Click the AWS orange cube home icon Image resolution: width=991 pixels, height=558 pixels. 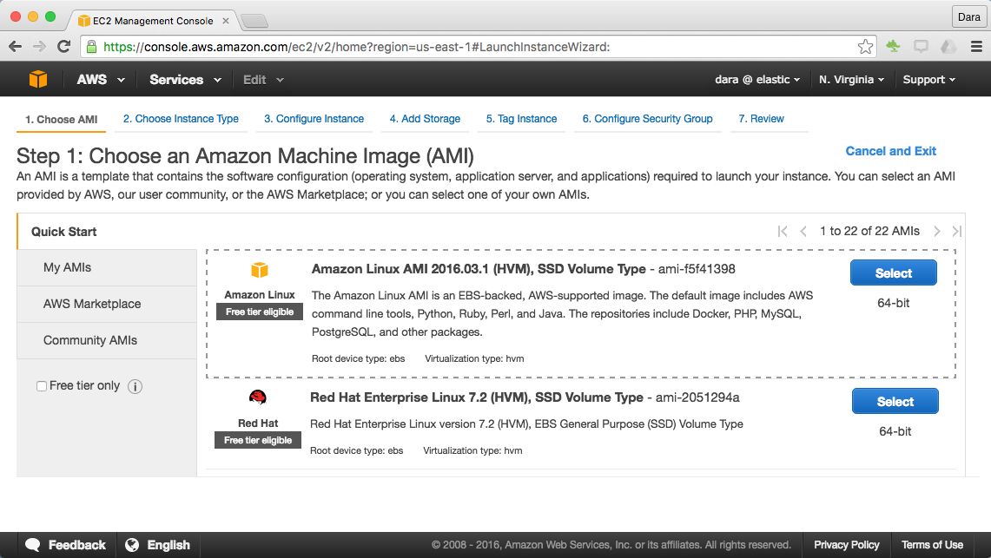37,79
